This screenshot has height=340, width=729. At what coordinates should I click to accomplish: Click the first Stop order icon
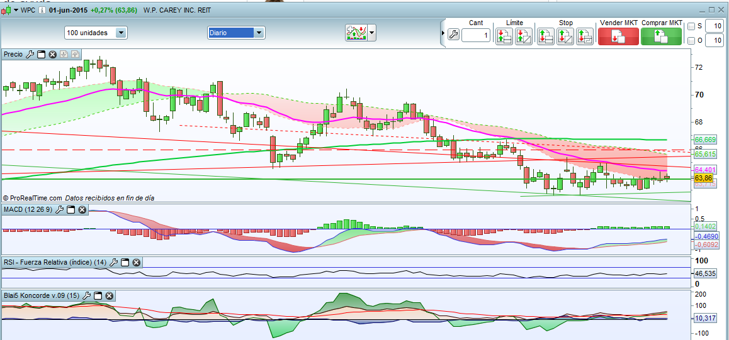(546, 36)
